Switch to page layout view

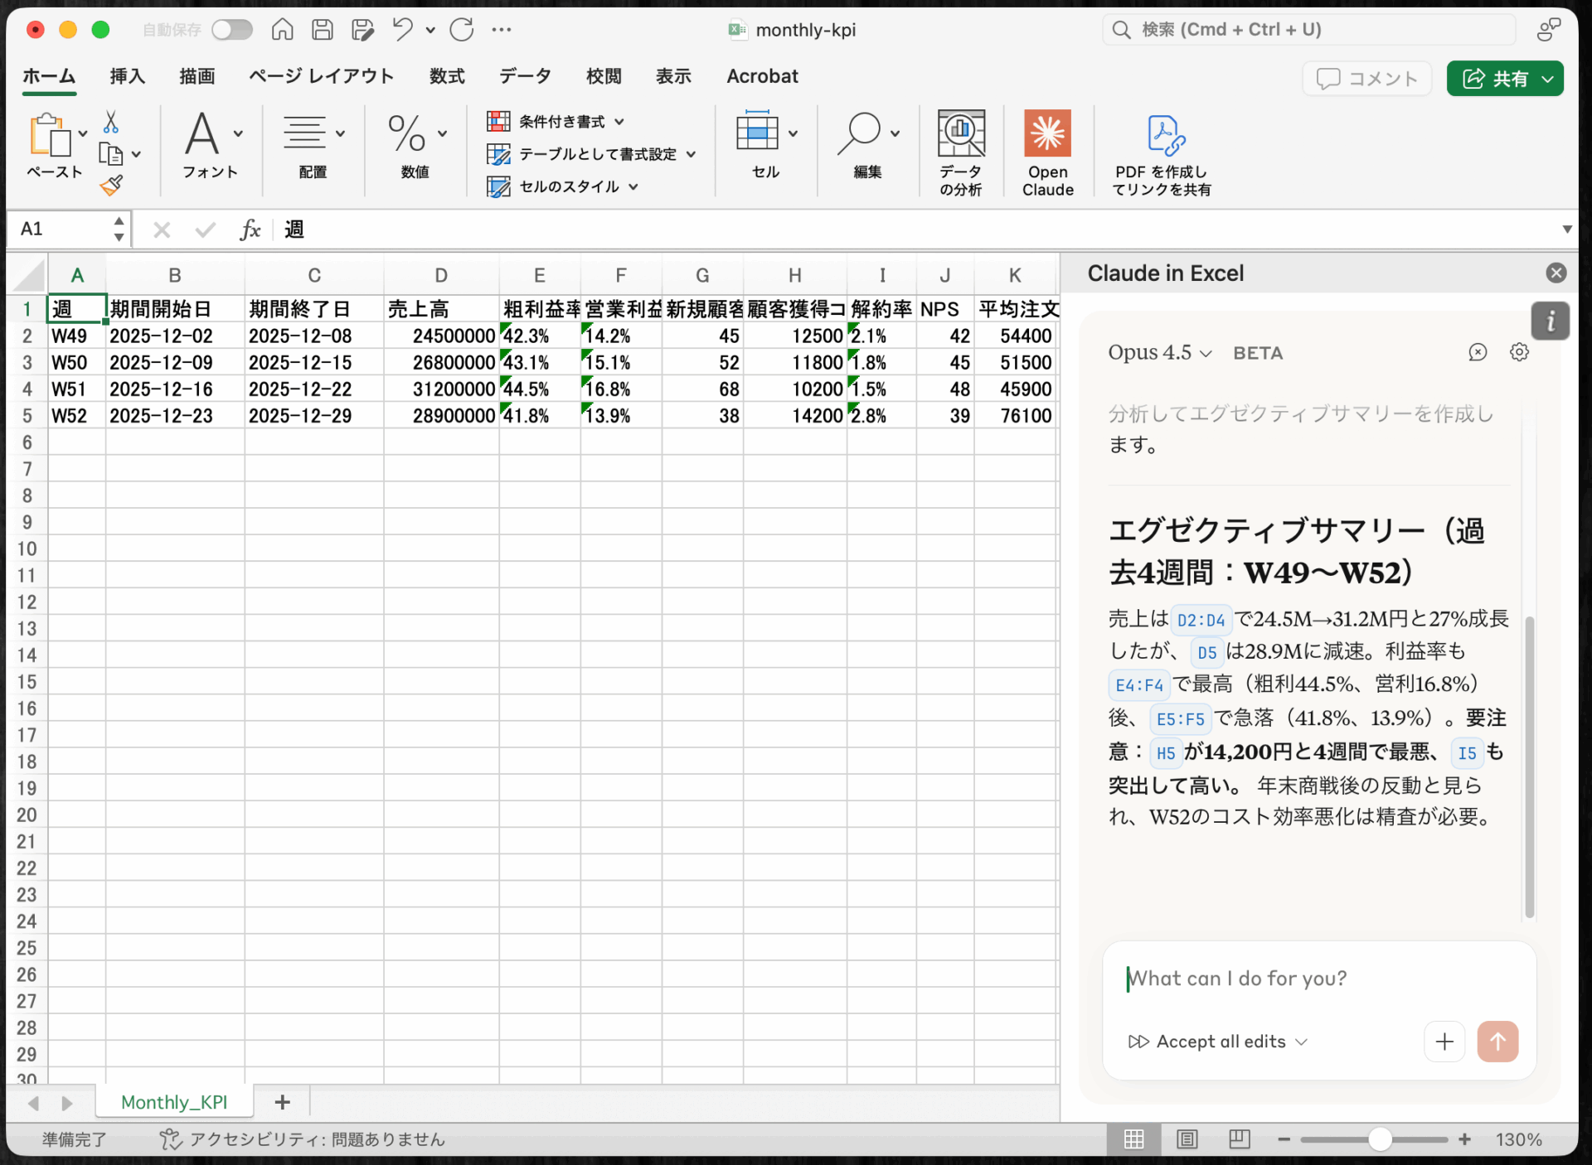1187,1139
